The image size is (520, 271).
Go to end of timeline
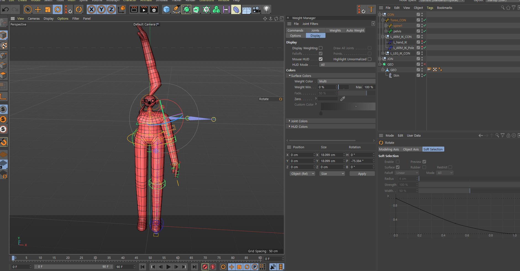[x=195, y=267]
